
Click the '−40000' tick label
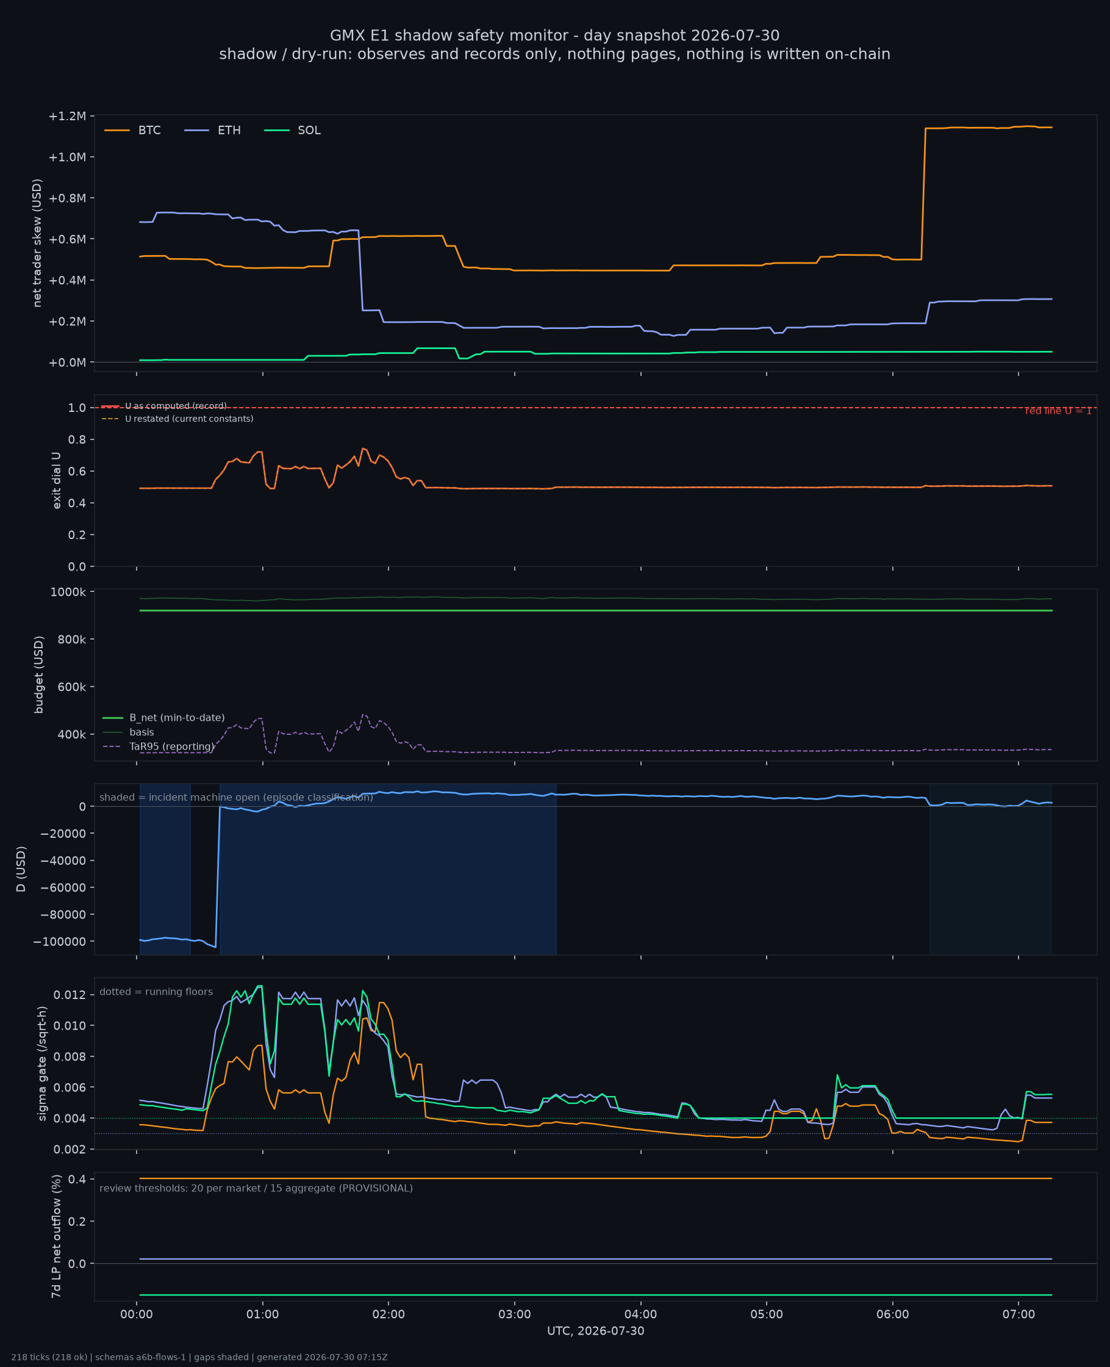point(63,861)
